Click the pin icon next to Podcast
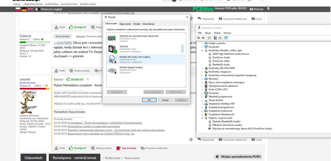Viewport: 331px width, 161px height. pos(268,9)
